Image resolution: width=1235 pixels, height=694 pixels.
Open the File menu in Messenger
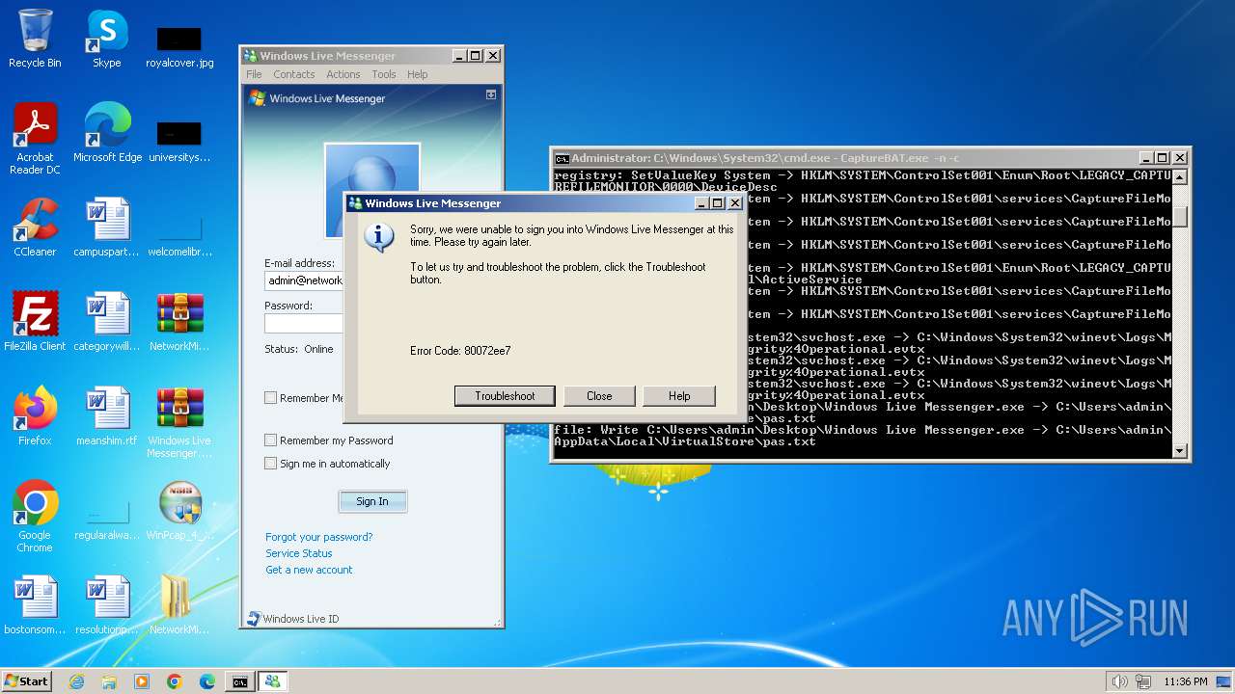(x=254, y=74)
